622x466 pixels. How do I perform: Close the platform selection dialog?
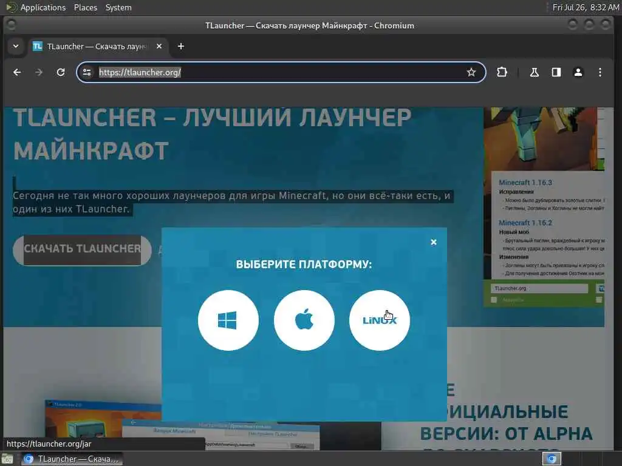pos(434,241)
